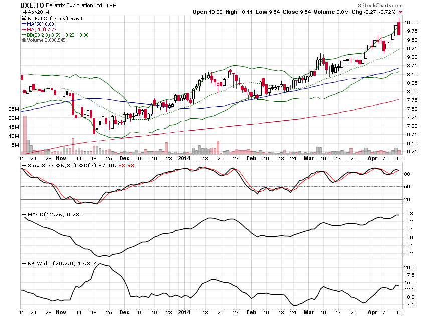Image resolution: width=426 pixels, height=317 pixels.
Task: Click the 50 level on stochastic axis
Action: point(407,187)
